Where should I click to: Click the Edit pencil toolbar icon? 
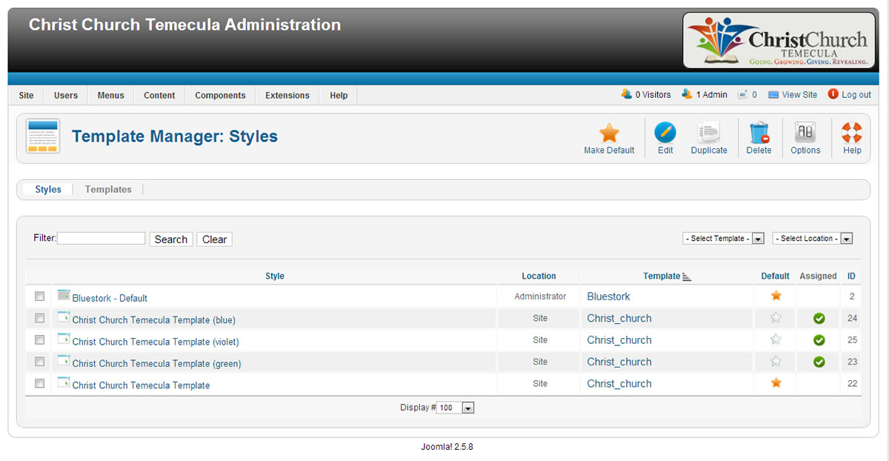665,133
